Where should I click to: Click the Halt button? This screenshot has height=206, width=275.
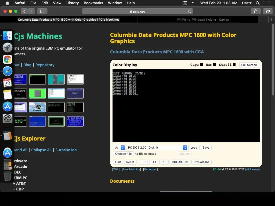pos(118,162)
